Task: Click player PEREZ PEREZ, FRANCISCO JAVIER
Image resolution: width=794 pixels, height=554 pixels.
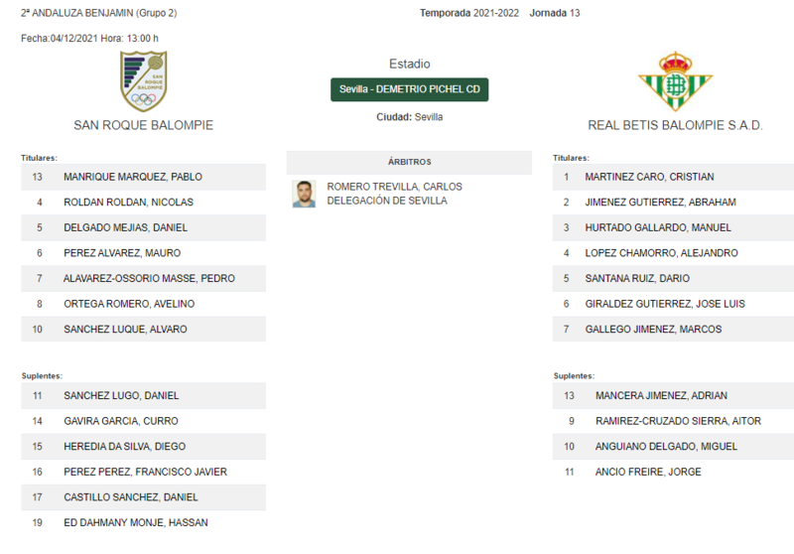Action: (143, 472)
